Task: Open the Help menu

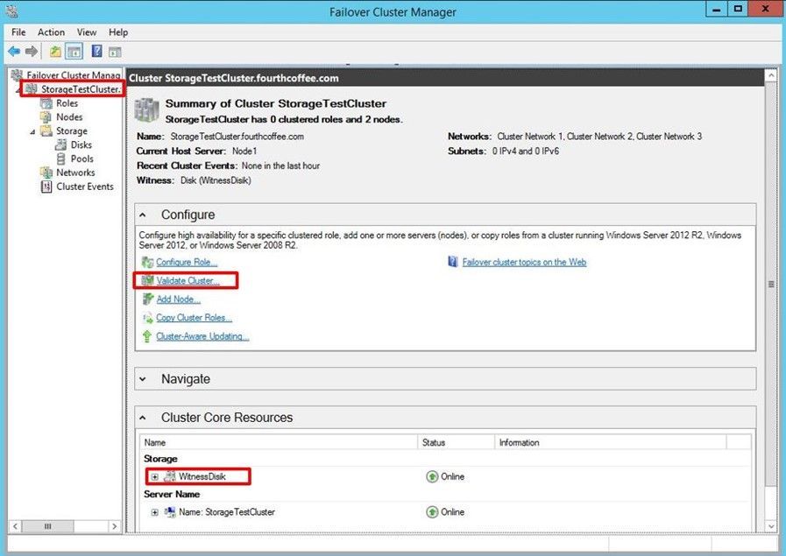Action: point(118,32)
